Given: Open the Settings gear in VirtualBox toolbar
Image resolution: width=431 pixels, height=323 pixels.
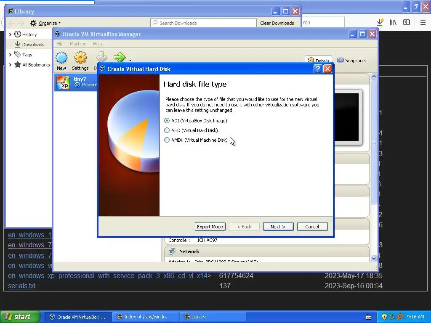Looking at the screenshot, I should [80, 58].
